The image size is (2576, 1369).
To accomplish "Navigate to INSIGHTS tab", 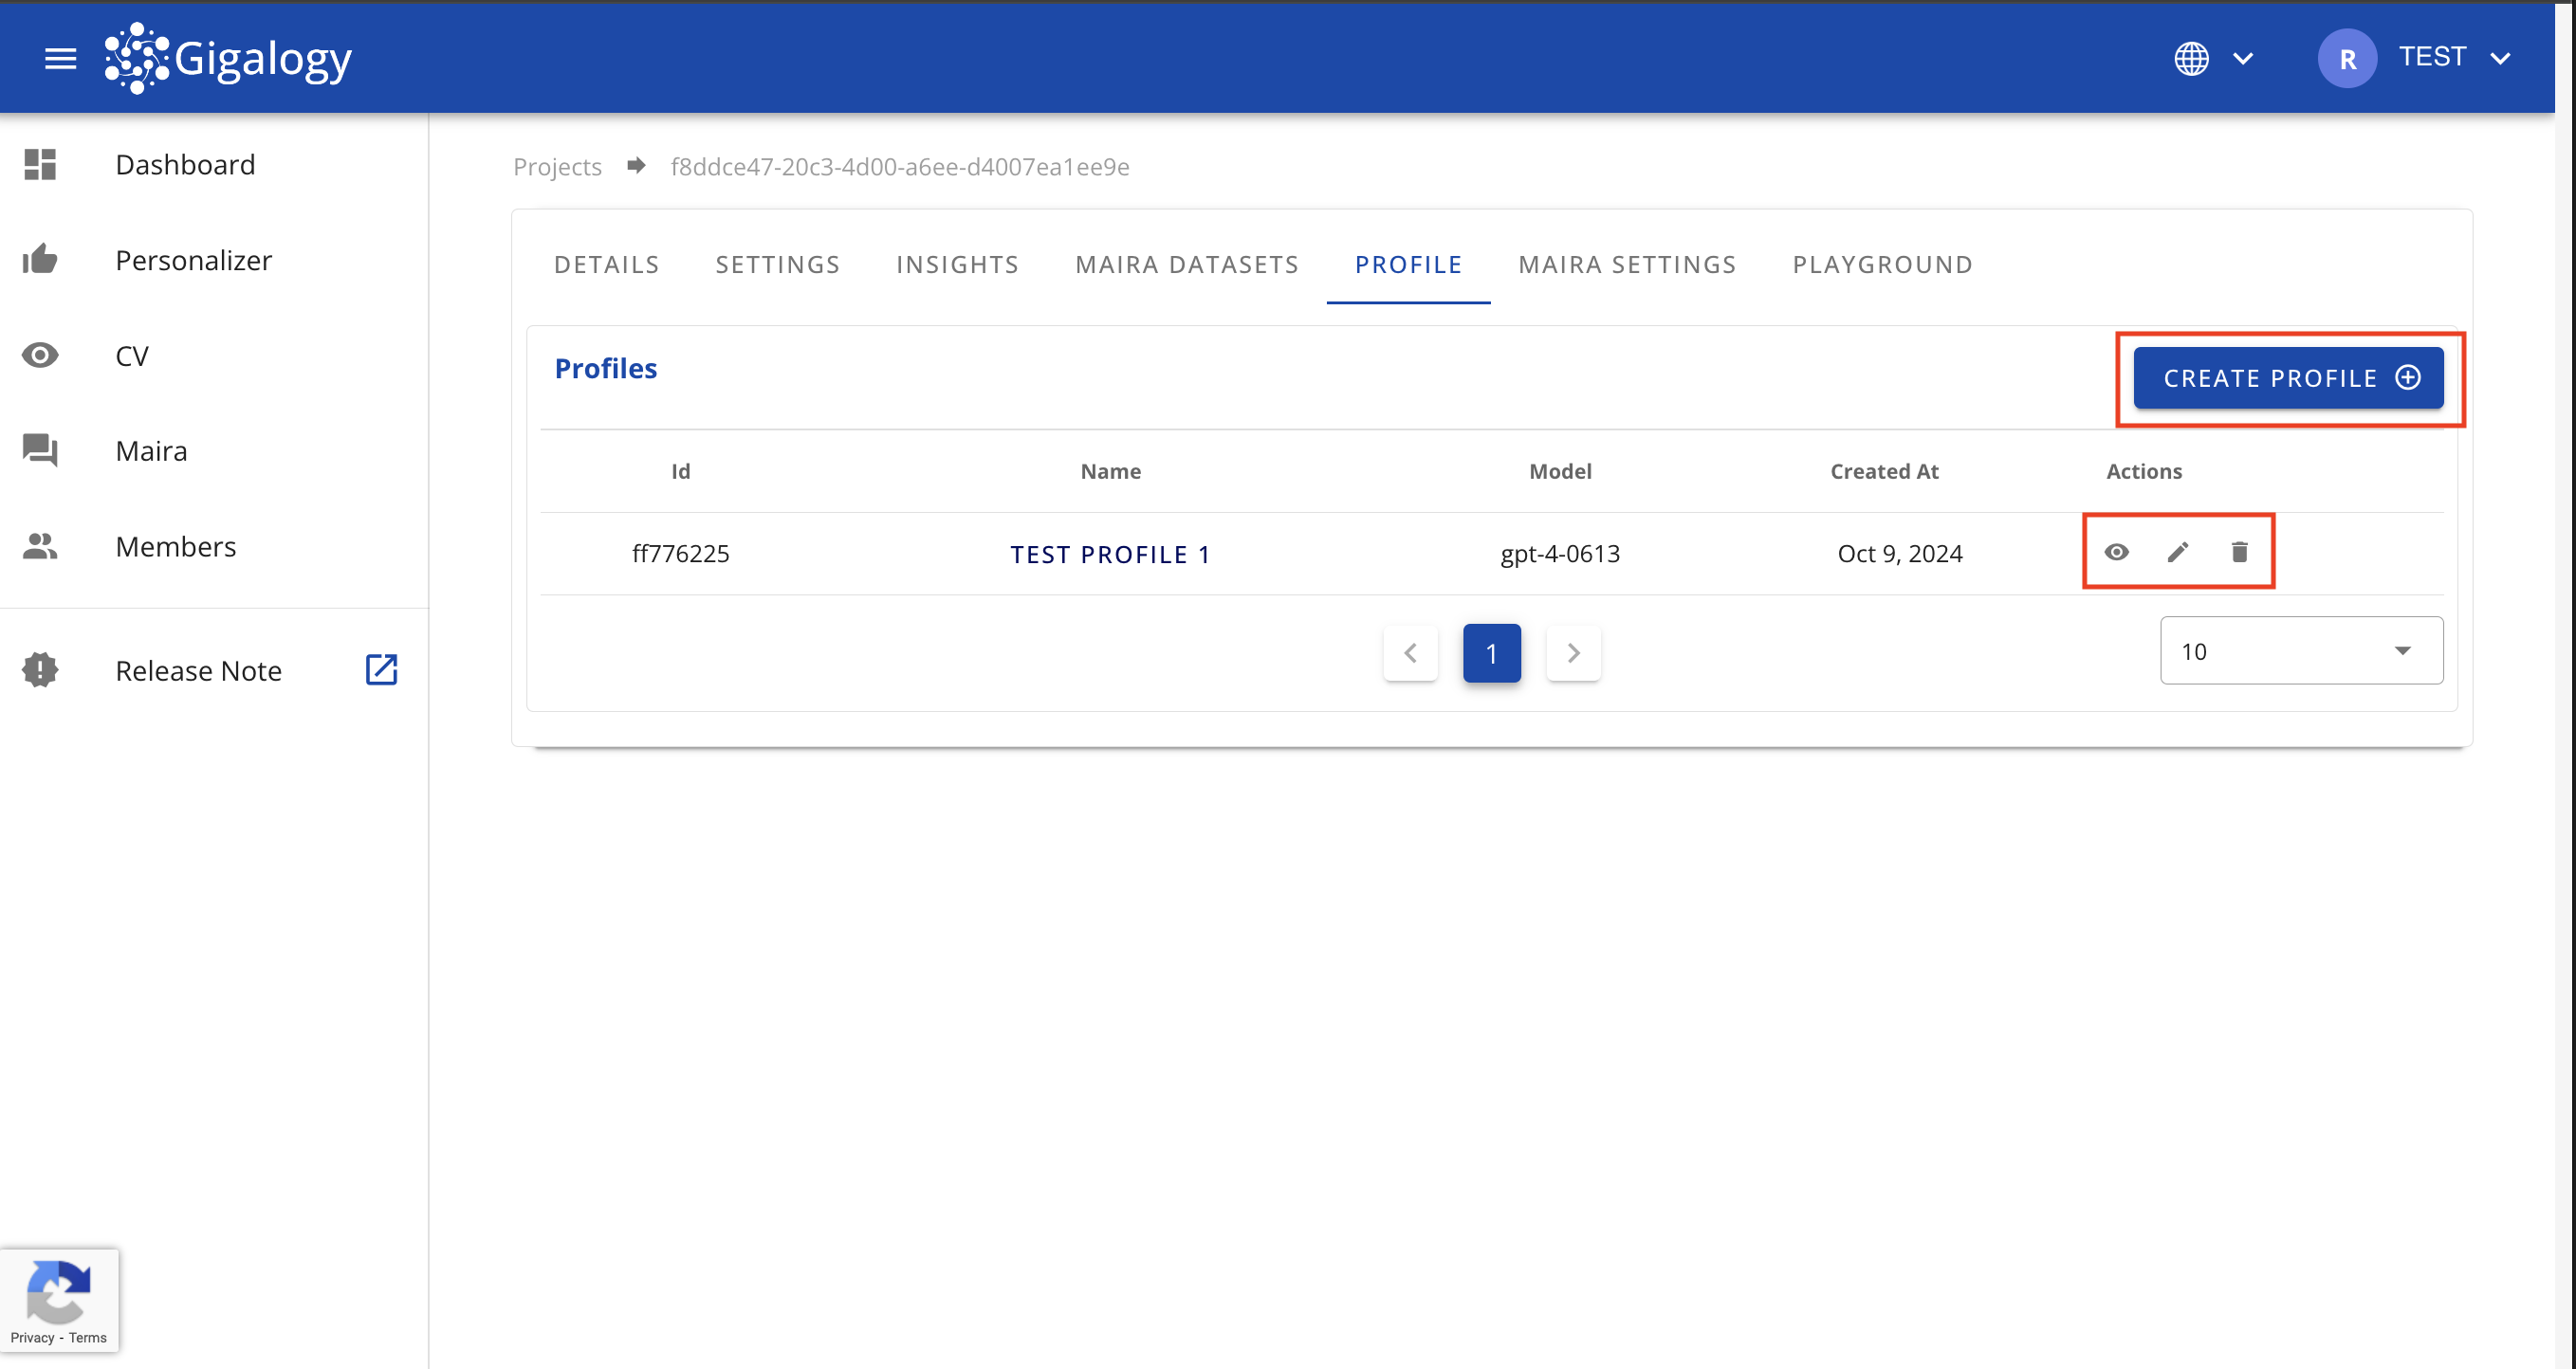I will click(x=959, y=263).
